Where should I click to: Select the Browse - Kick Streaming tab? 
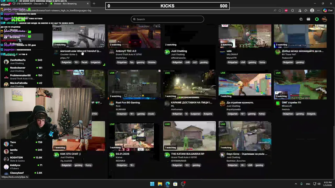[x=69, y=3]
